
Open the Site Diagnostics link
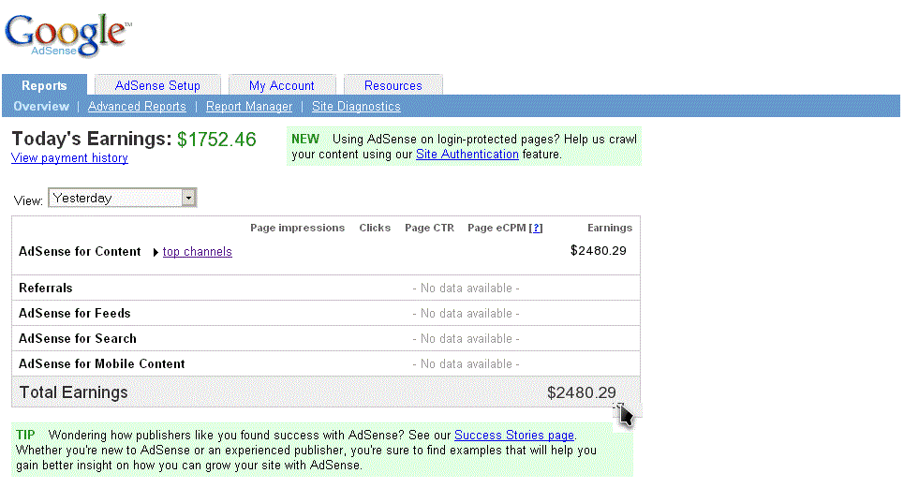pyautogui.click(x=356, y=107)
